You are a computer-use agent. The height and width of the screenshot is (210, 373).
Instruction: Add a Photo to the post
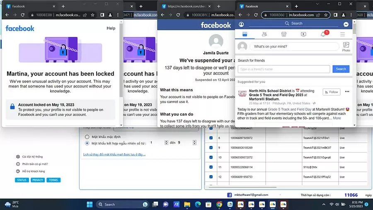click(x=346, y=46)
